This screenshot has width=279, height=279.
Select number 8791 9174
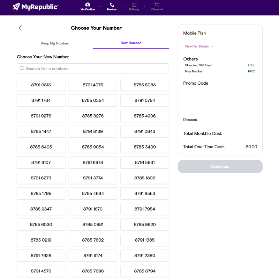coord(93,256)
